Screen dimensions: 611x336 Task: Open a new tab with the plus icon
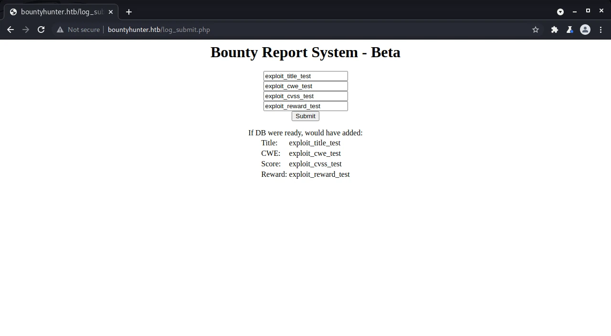point(129,12)
